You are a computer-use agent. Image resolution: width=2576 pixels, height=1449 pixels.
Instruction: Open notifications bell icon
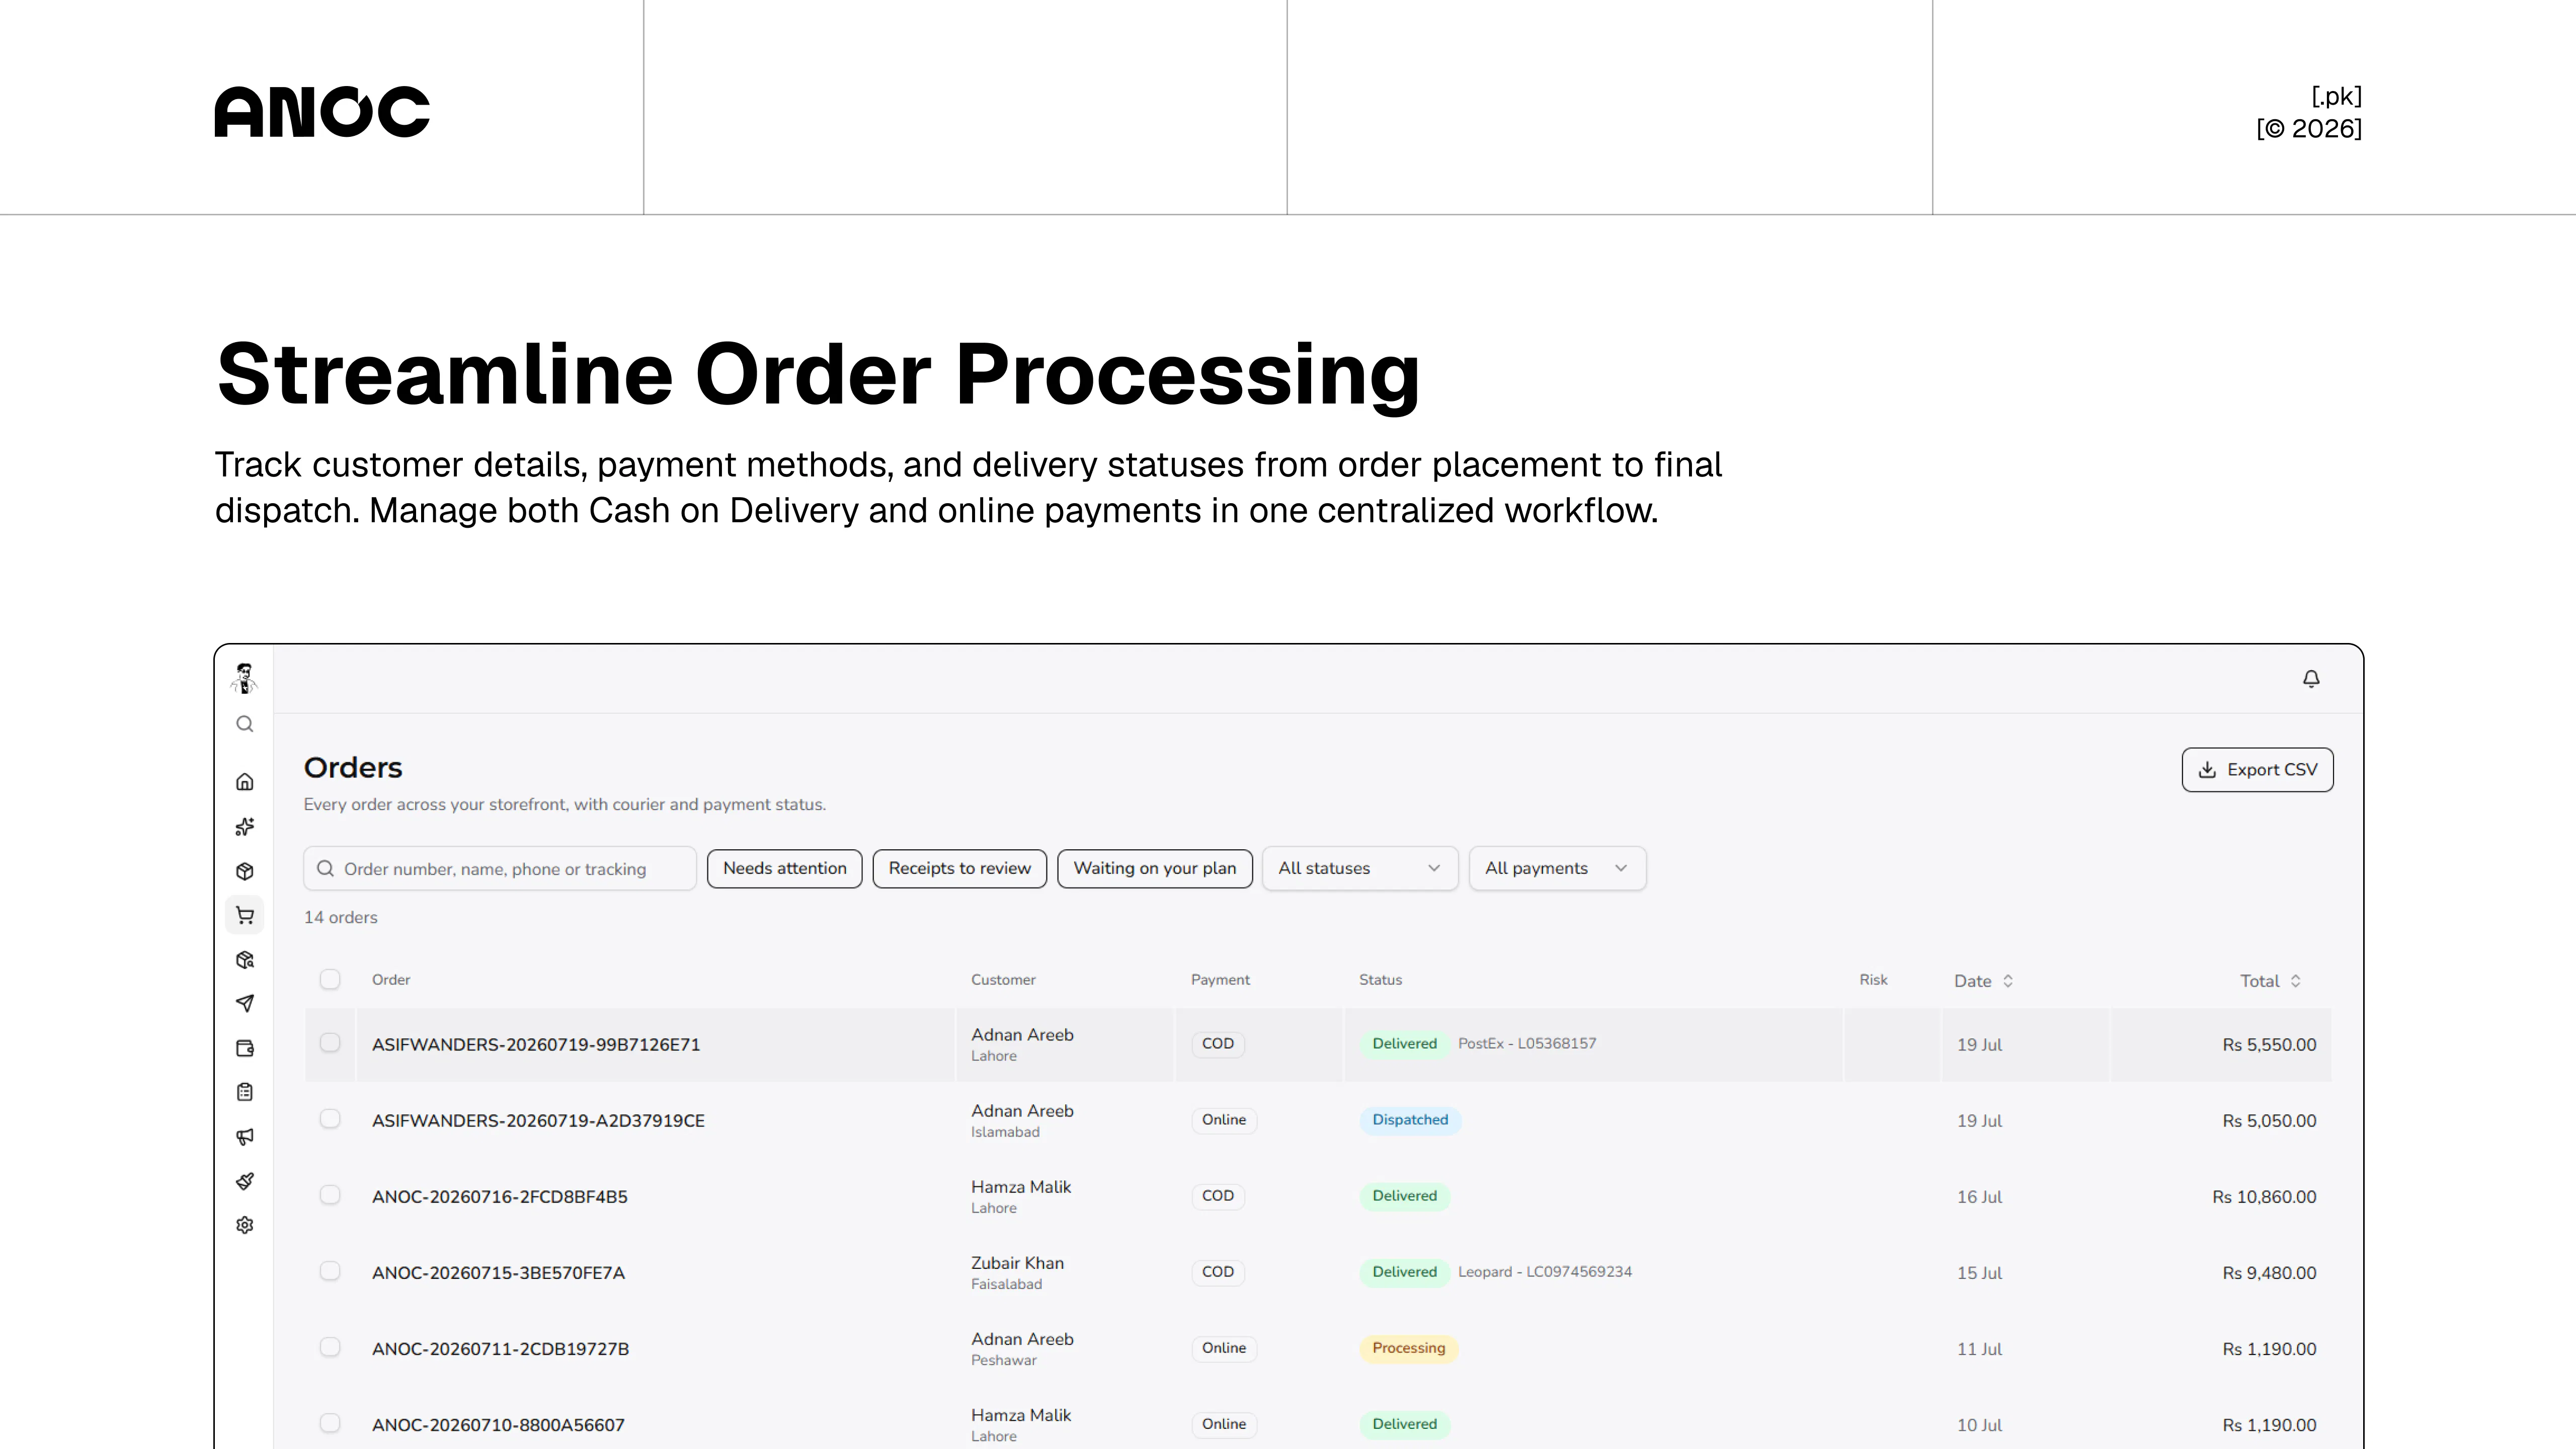2311,679
